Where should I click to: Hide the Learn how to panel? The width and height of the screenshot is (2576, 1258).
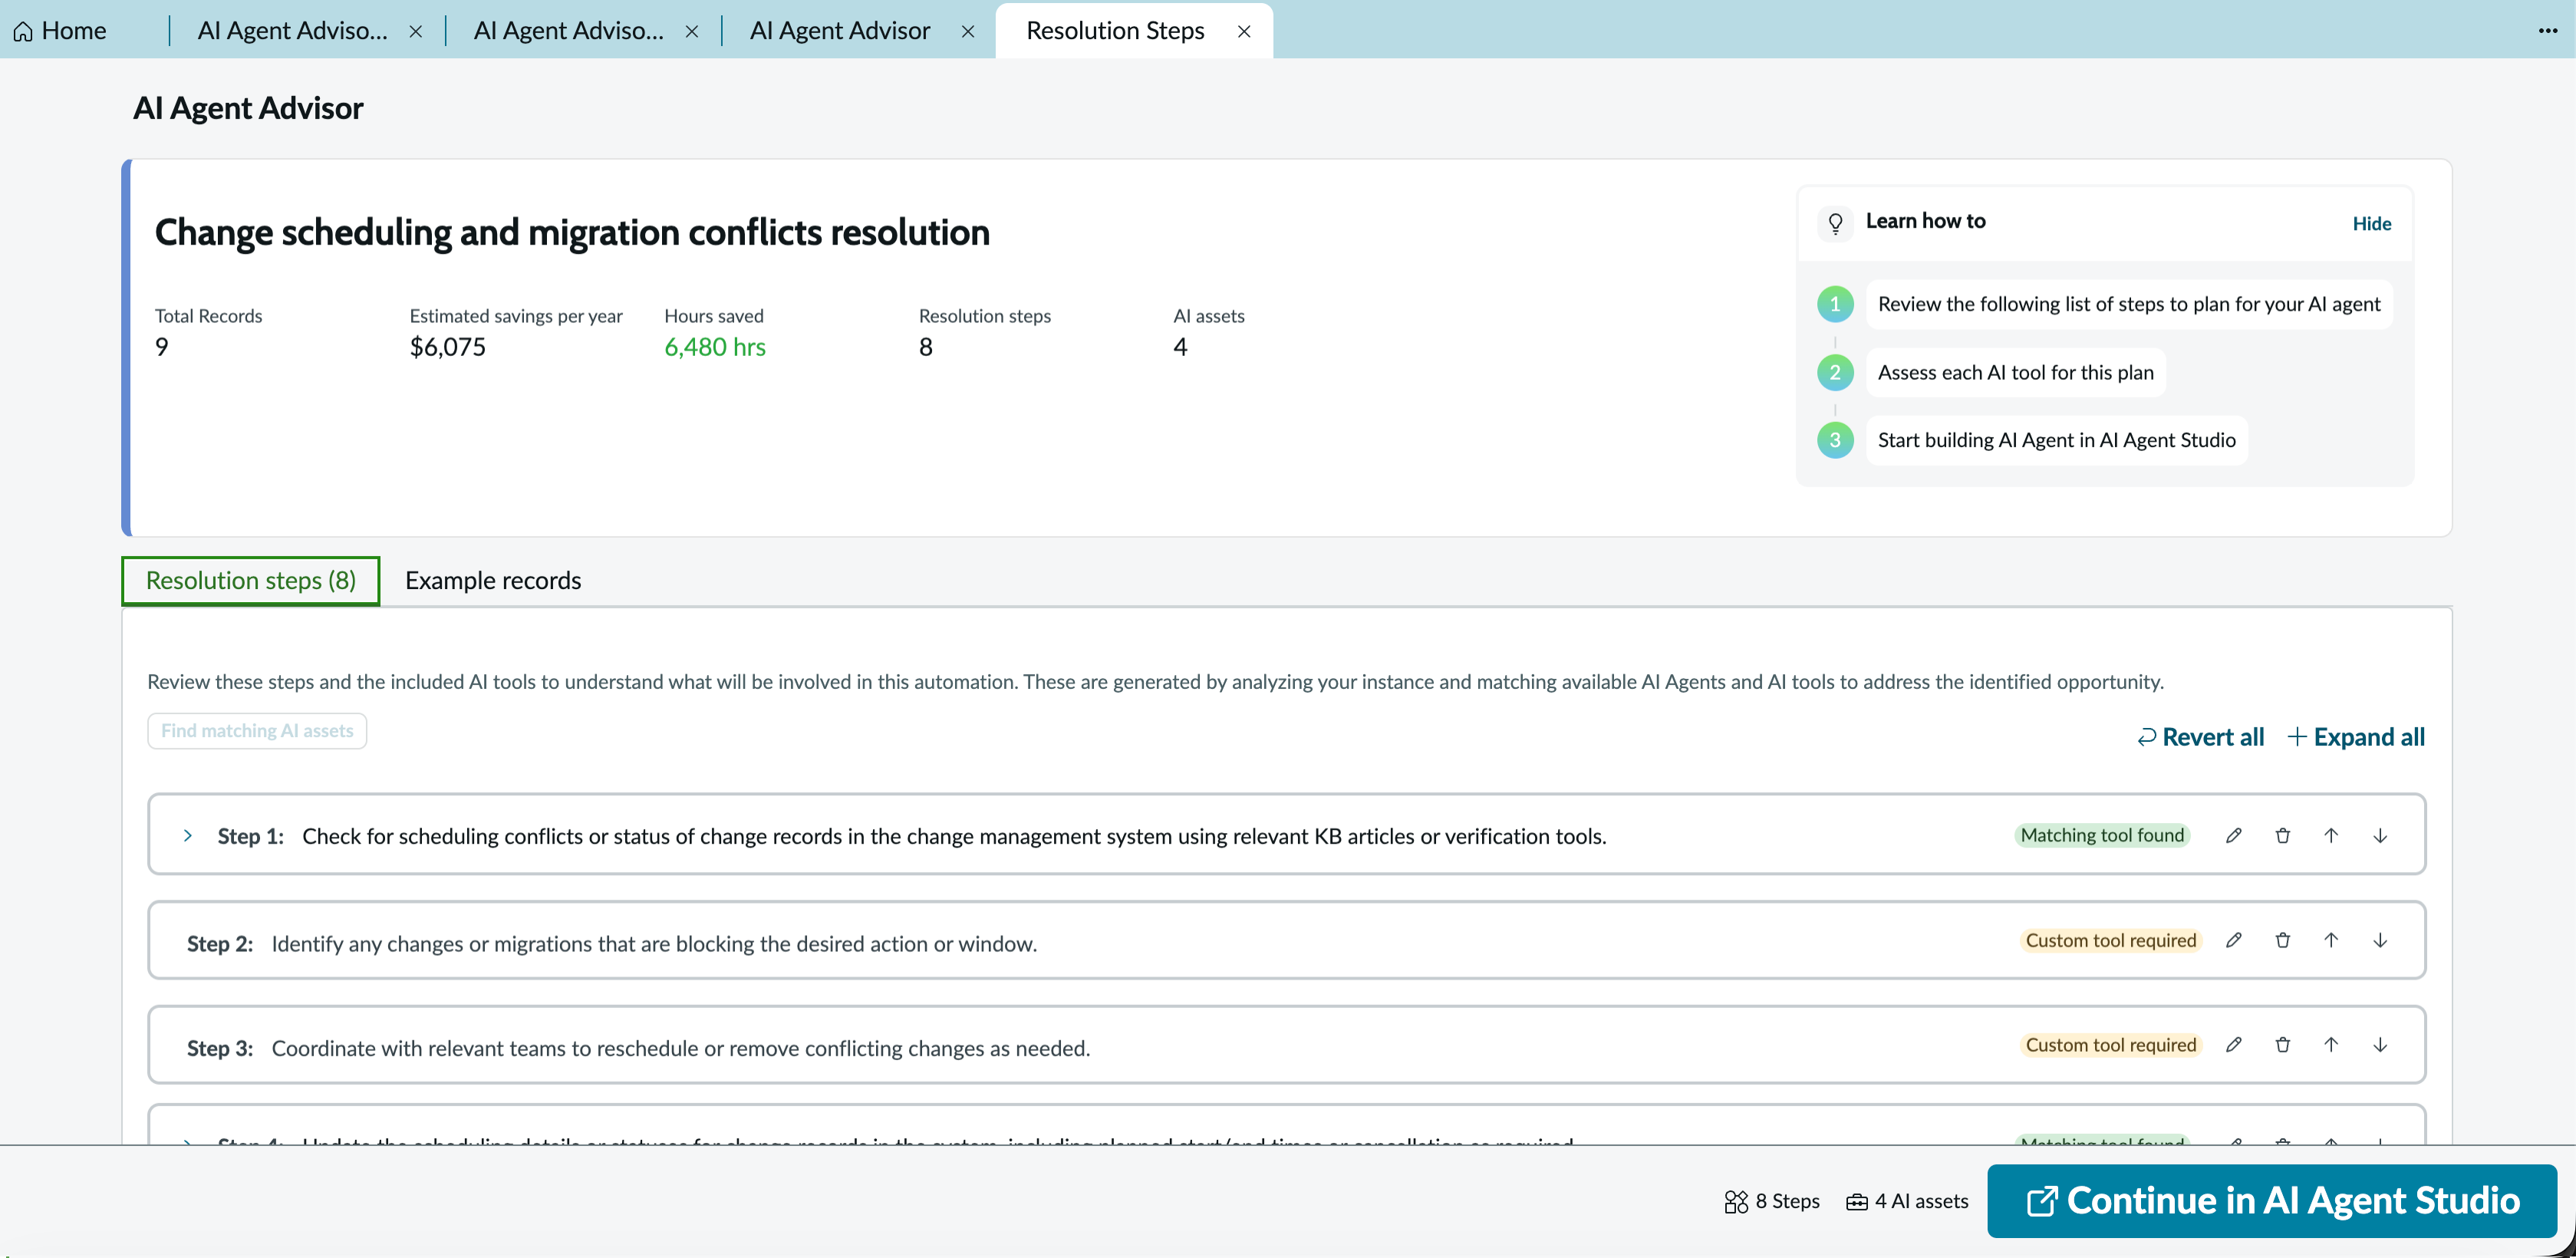2371,223
